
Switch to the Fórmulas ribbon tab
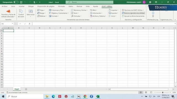coord(61,6)
